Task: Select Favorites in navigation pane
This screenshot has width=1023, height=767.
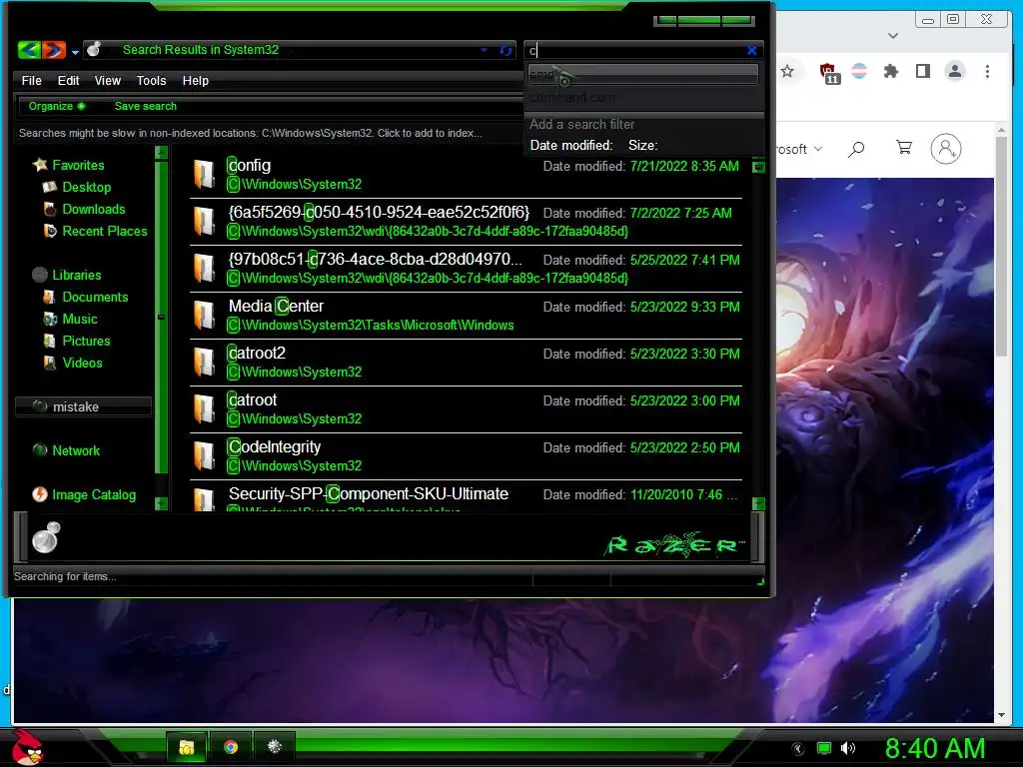Action: [78, 165]
